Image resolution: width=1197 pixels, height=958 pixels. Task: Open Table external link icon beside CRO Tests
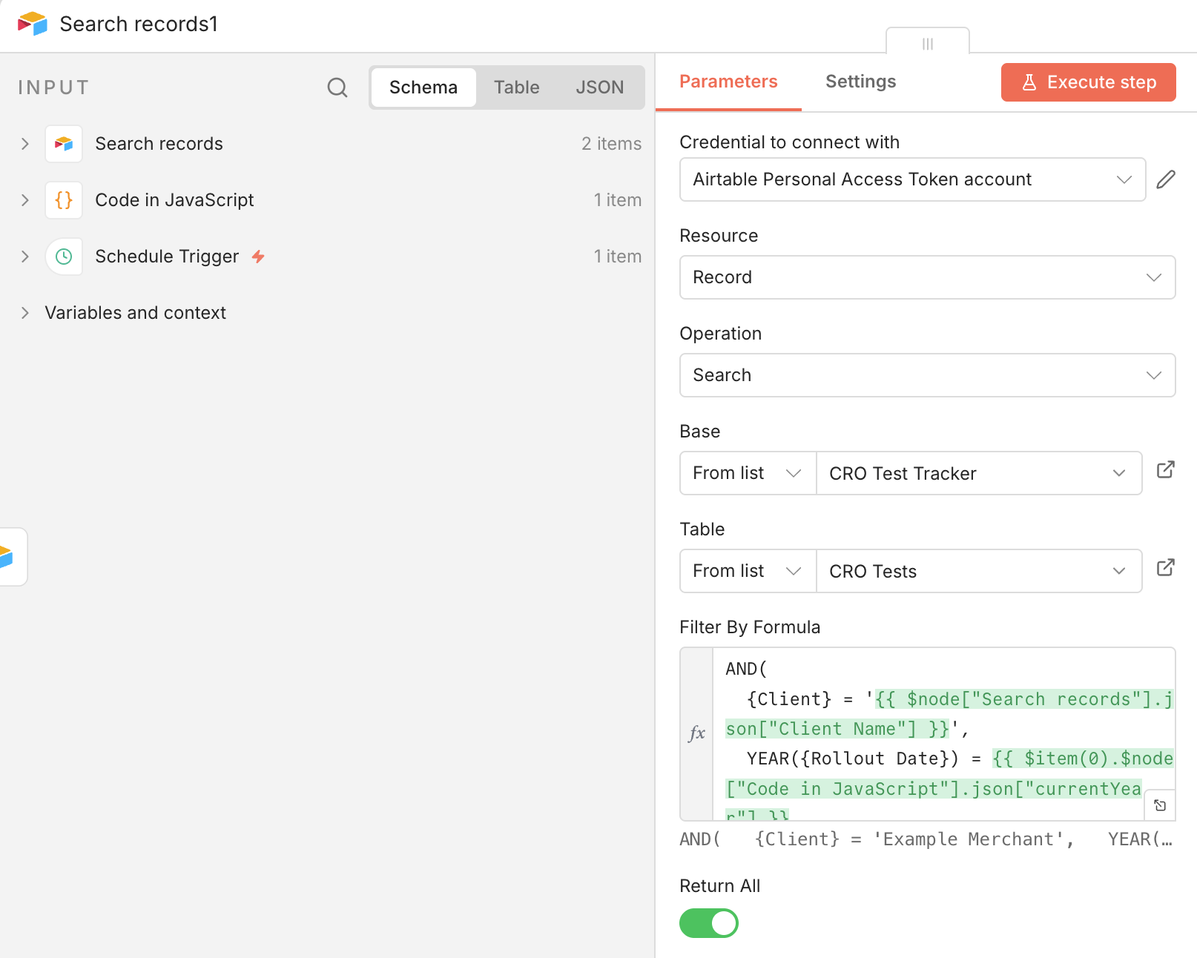(1165, 568)
